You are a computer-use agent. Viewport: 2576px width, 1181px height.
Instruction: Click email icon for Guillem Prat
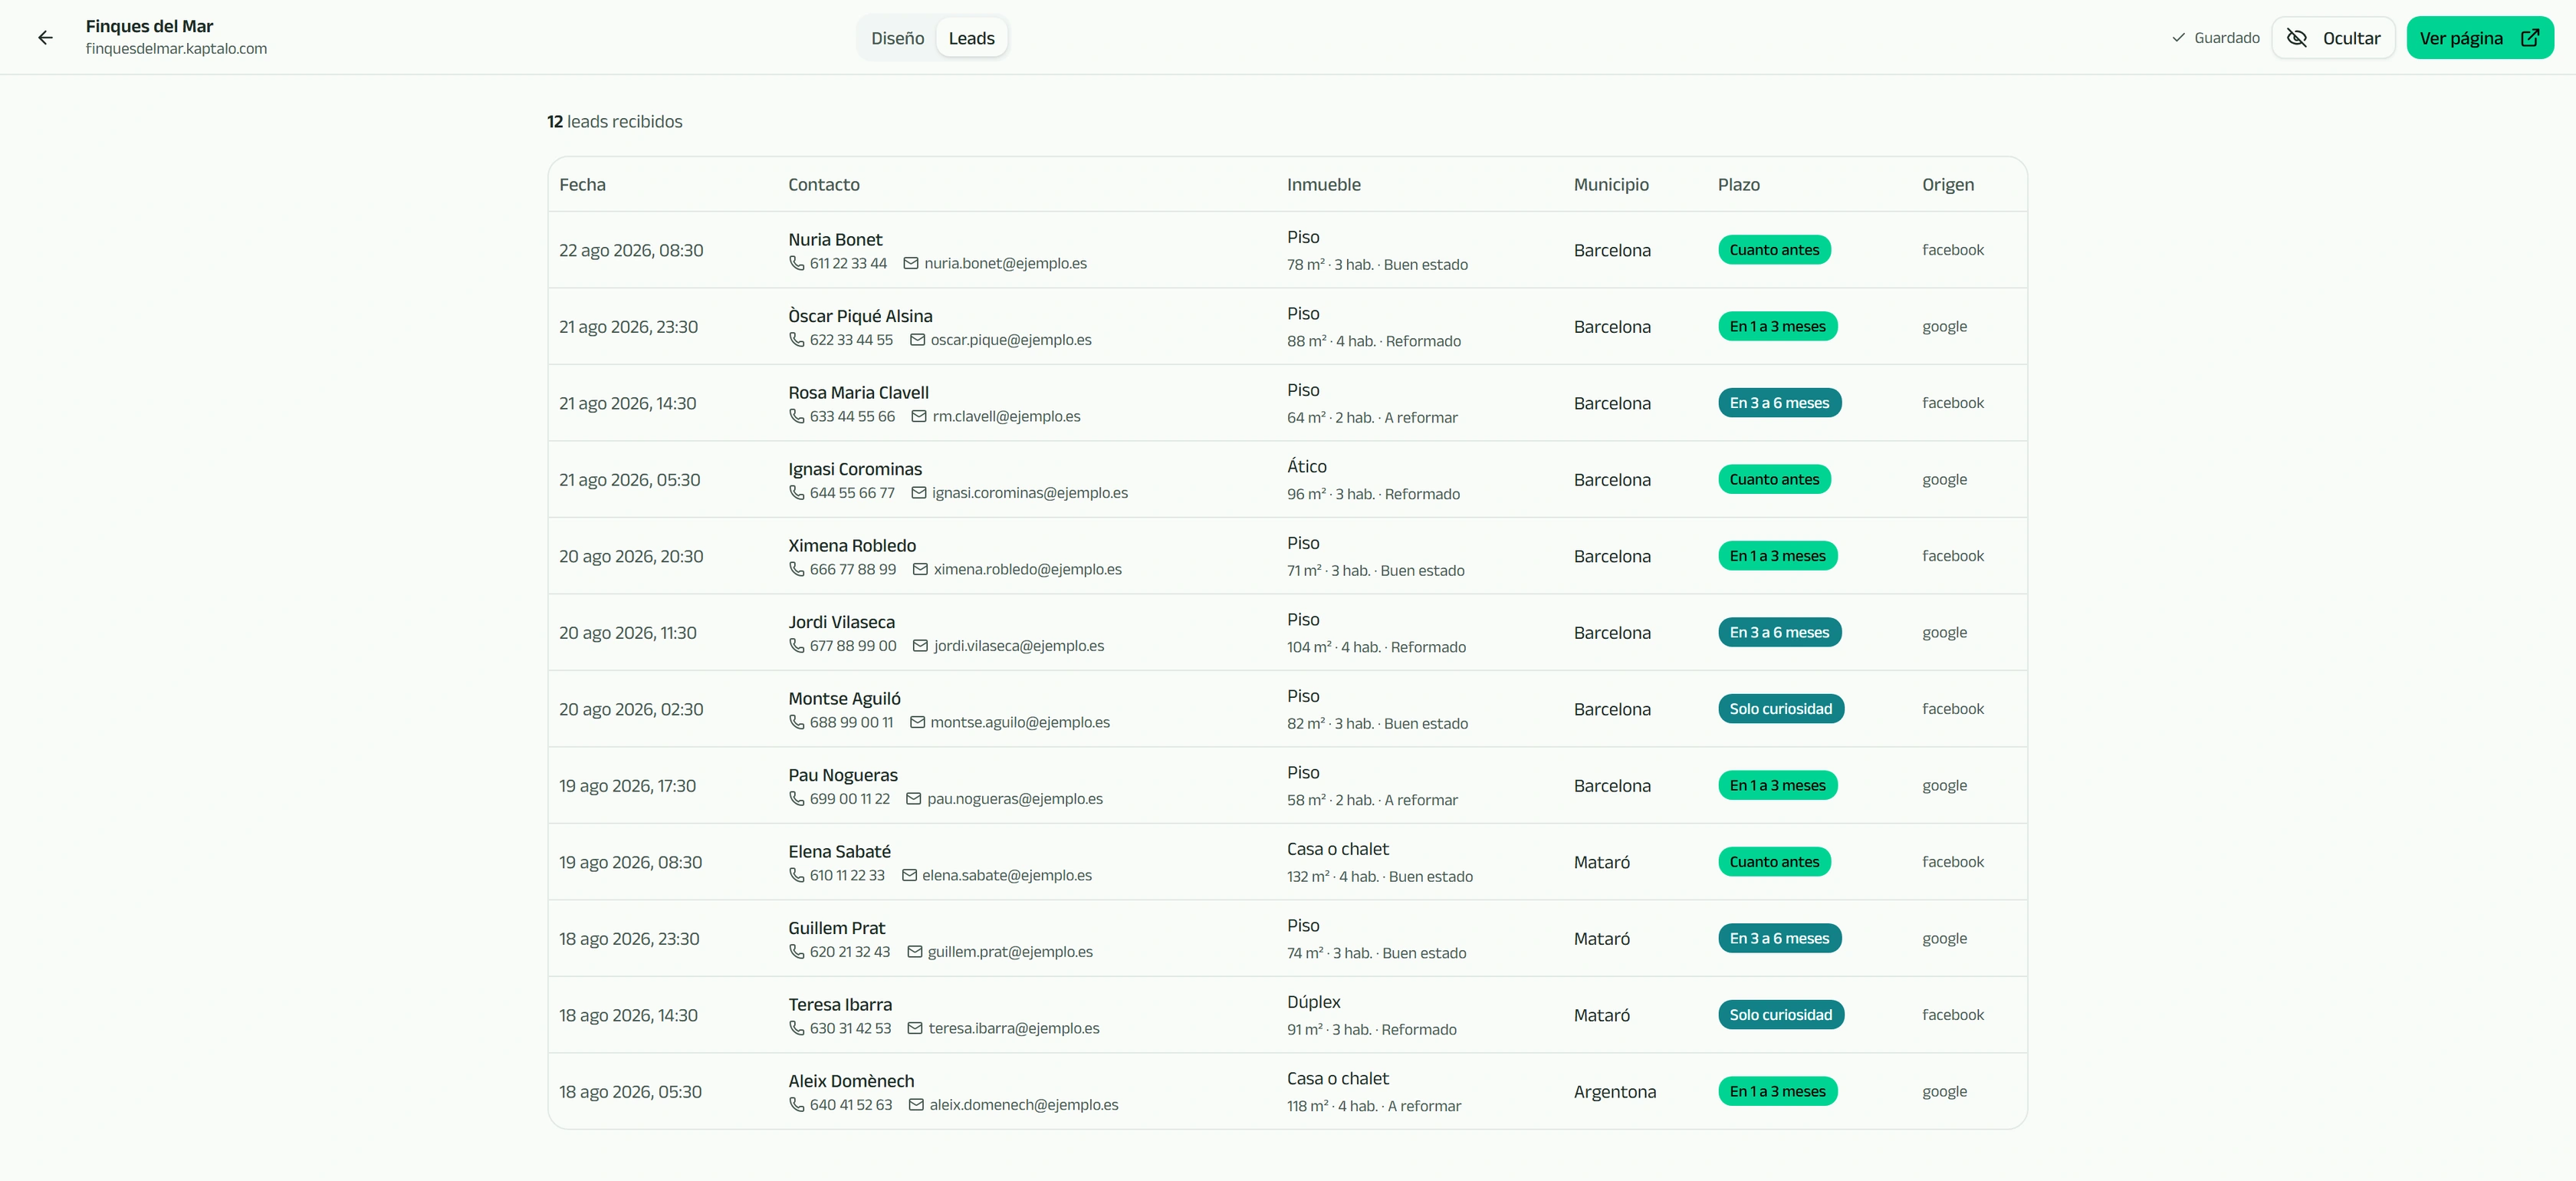tap(914, 952)
